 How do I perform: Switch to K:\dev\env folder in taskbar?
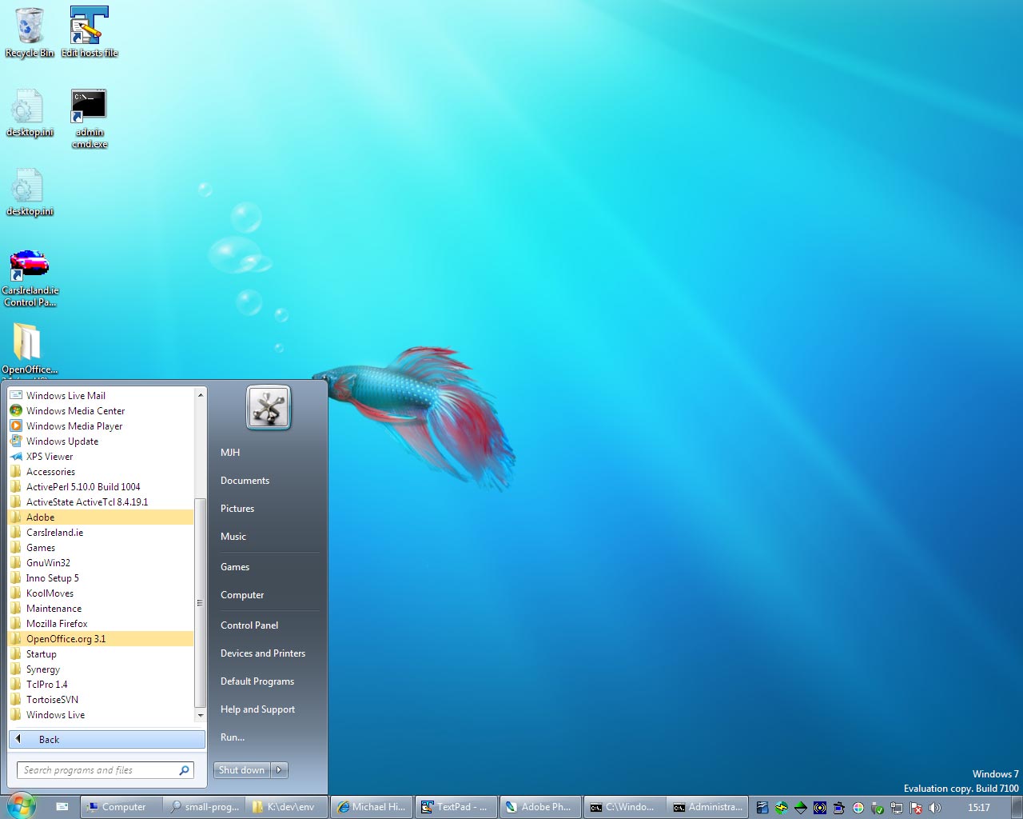tap(287, 807)
